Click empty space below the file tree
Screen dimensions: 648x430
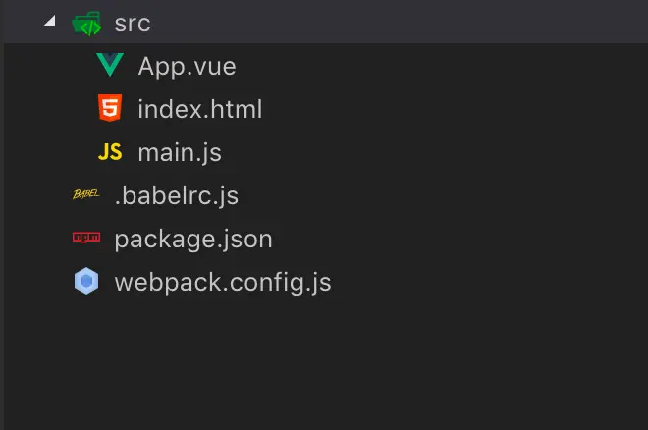[326, 363]
